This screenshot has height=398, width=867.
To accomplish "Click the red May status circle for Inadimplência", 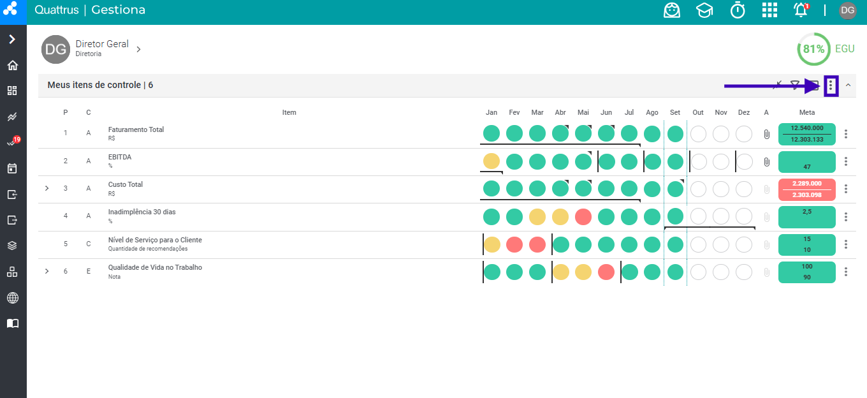I will 583,217.
